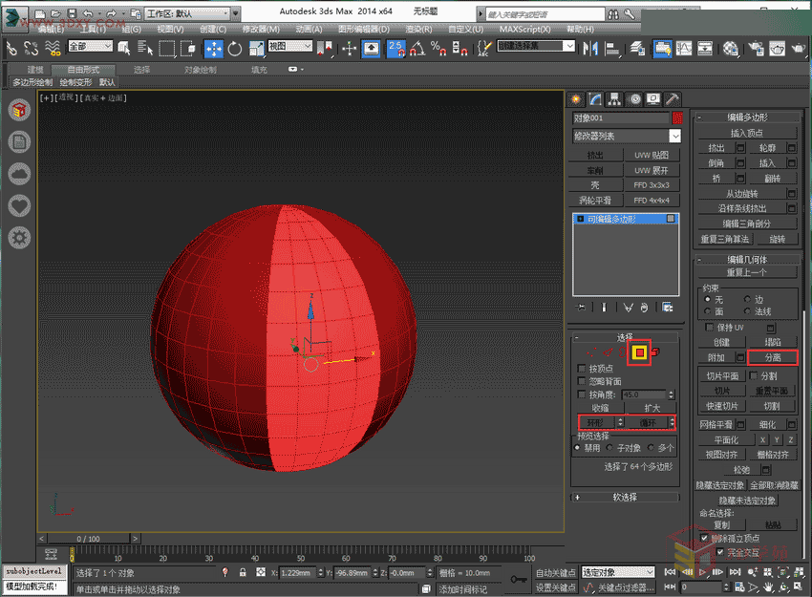Screen dimensions: 812x597
Task: Select the Polygon sub-object mode icon
Action: pos(639,353)
